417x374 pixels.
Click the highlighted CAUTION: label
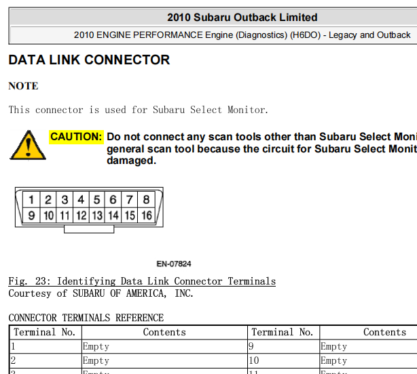pyautogui.click(x=76, y=137)
